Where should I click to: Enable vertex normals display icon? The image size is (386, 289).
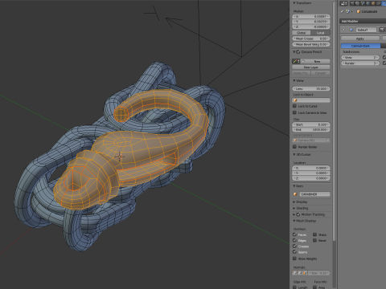[x=294, y=273]
